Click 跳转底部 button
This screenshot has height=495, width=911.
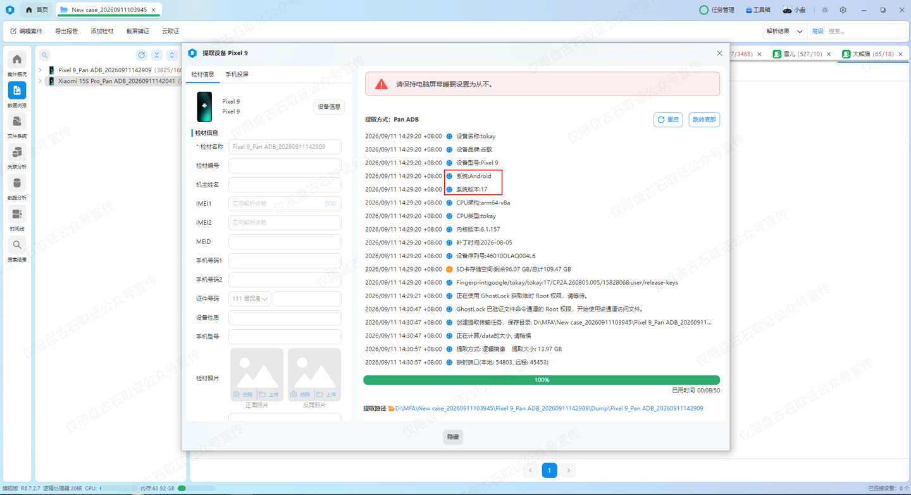point(704,120)
